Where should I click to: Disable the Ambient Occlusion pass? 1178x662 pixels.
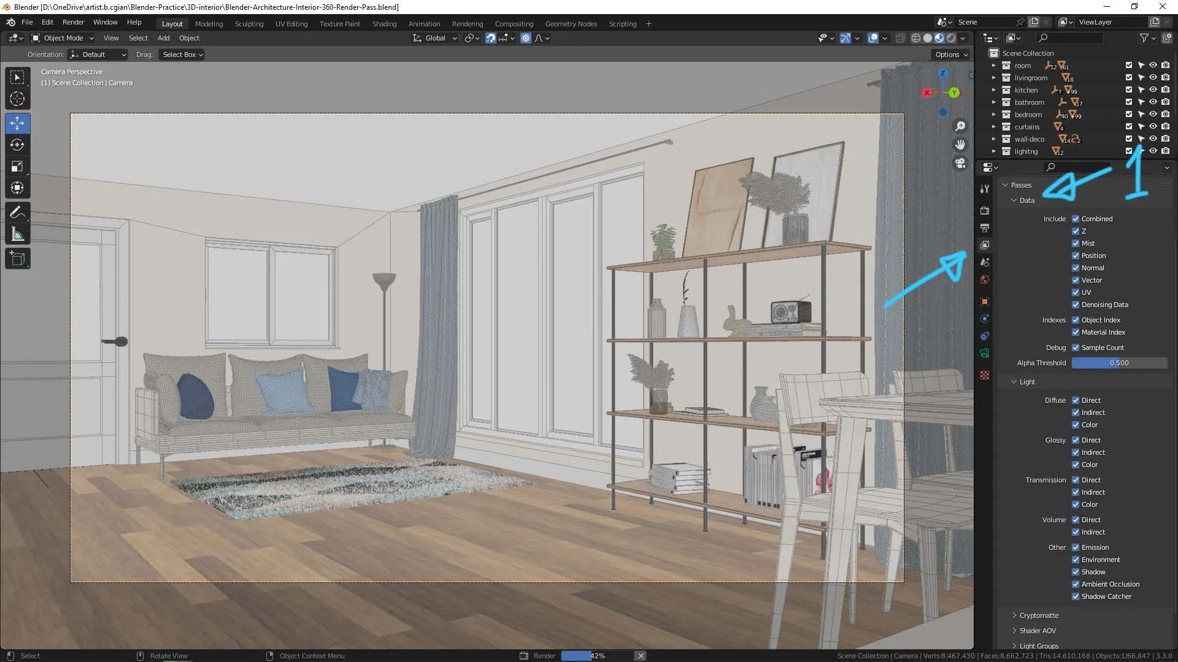coord(1076,584)
